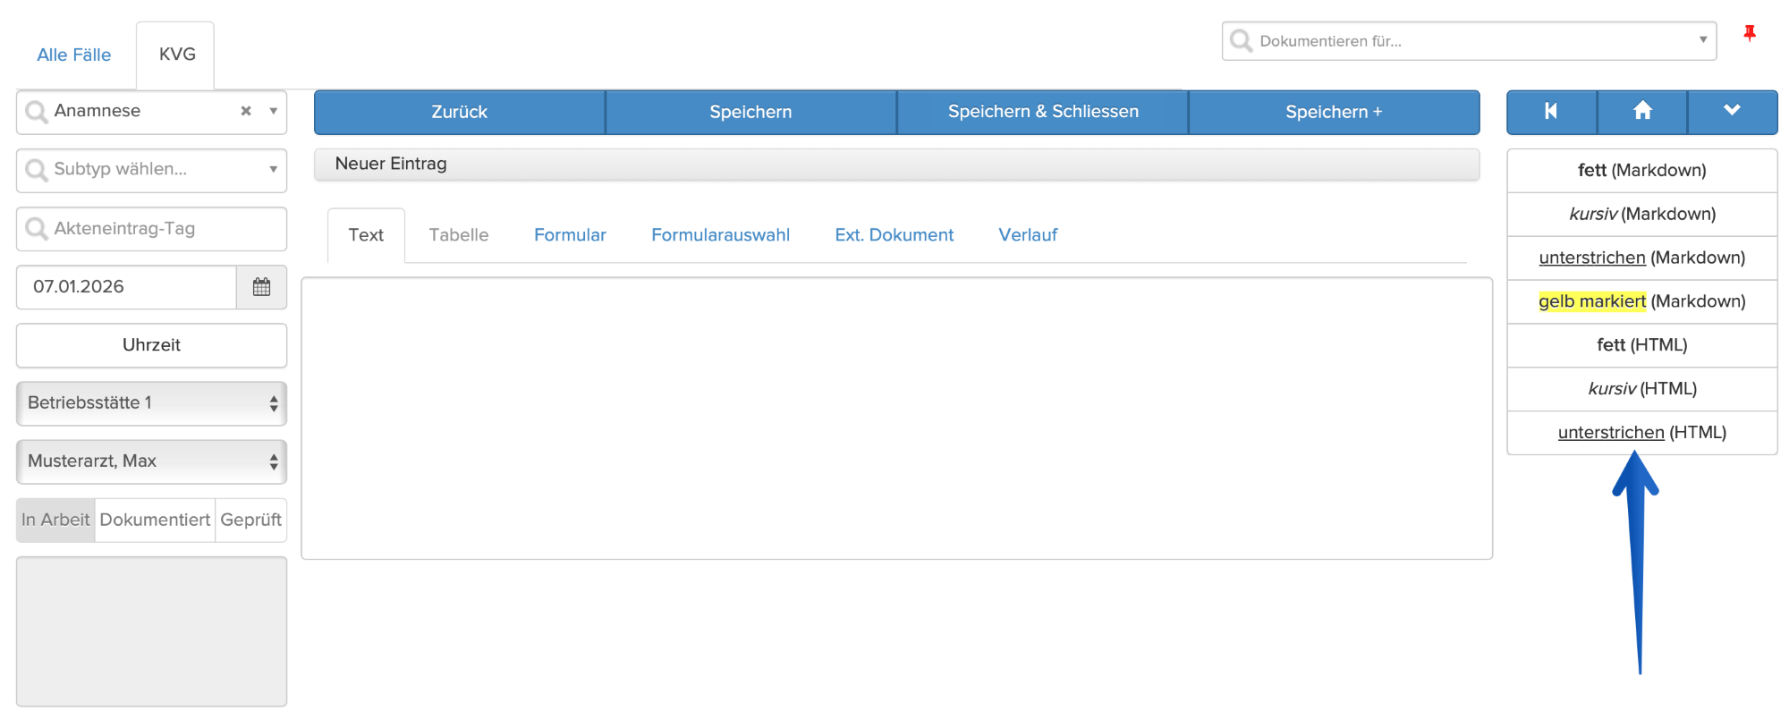Insert gelb markiert (Markdown) formatting

(1641, 301)
